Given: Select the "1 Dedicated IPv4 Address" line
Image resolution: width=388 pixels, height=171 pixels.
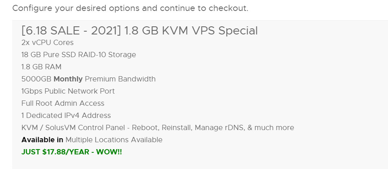Looking at the screenshot, I should point(66,115).
